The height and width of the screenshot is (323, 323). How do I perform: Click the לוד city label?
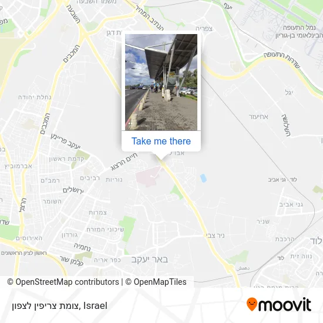click(x=316, y=241)
